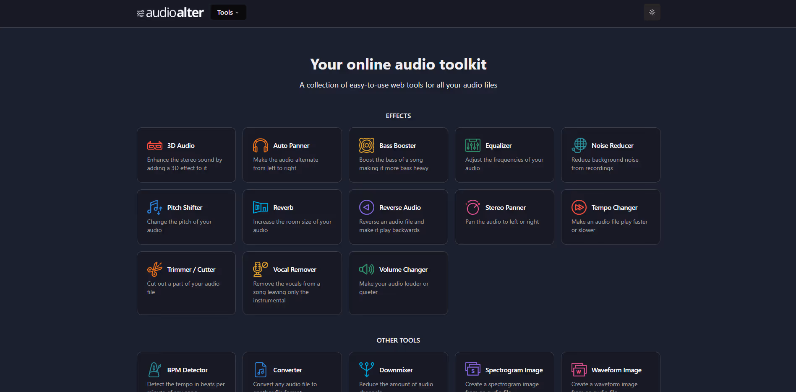Click the 3D Audio glasses icon
The width and height of the screenshot is (796, 392).
[x=154, y=145]
